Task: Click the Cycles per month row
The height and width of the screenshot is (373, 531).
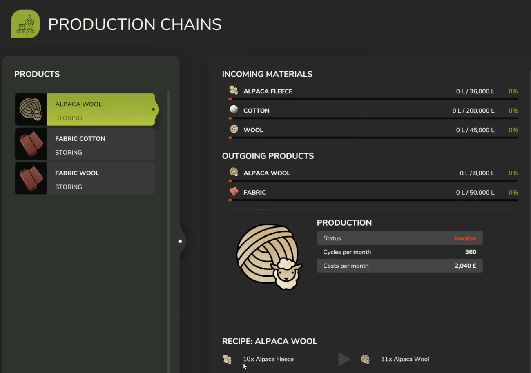Action: [x=399, y=252]
